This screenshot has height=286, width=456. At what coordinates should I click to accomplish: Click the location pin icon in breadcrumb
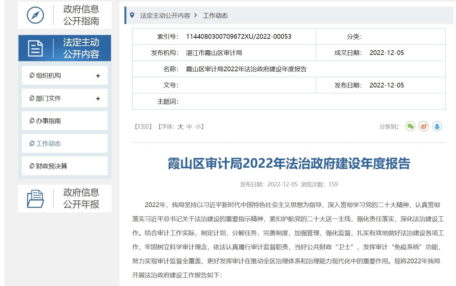tap(132, 15)
